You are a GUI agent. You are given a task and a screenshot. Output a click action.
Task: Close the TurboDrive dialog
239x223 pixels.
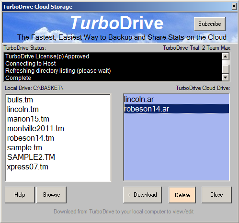[216, 195]
